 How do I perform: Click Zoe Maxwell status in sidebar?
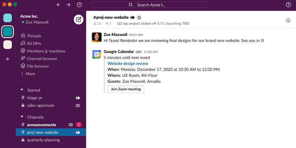pos(35,22)
